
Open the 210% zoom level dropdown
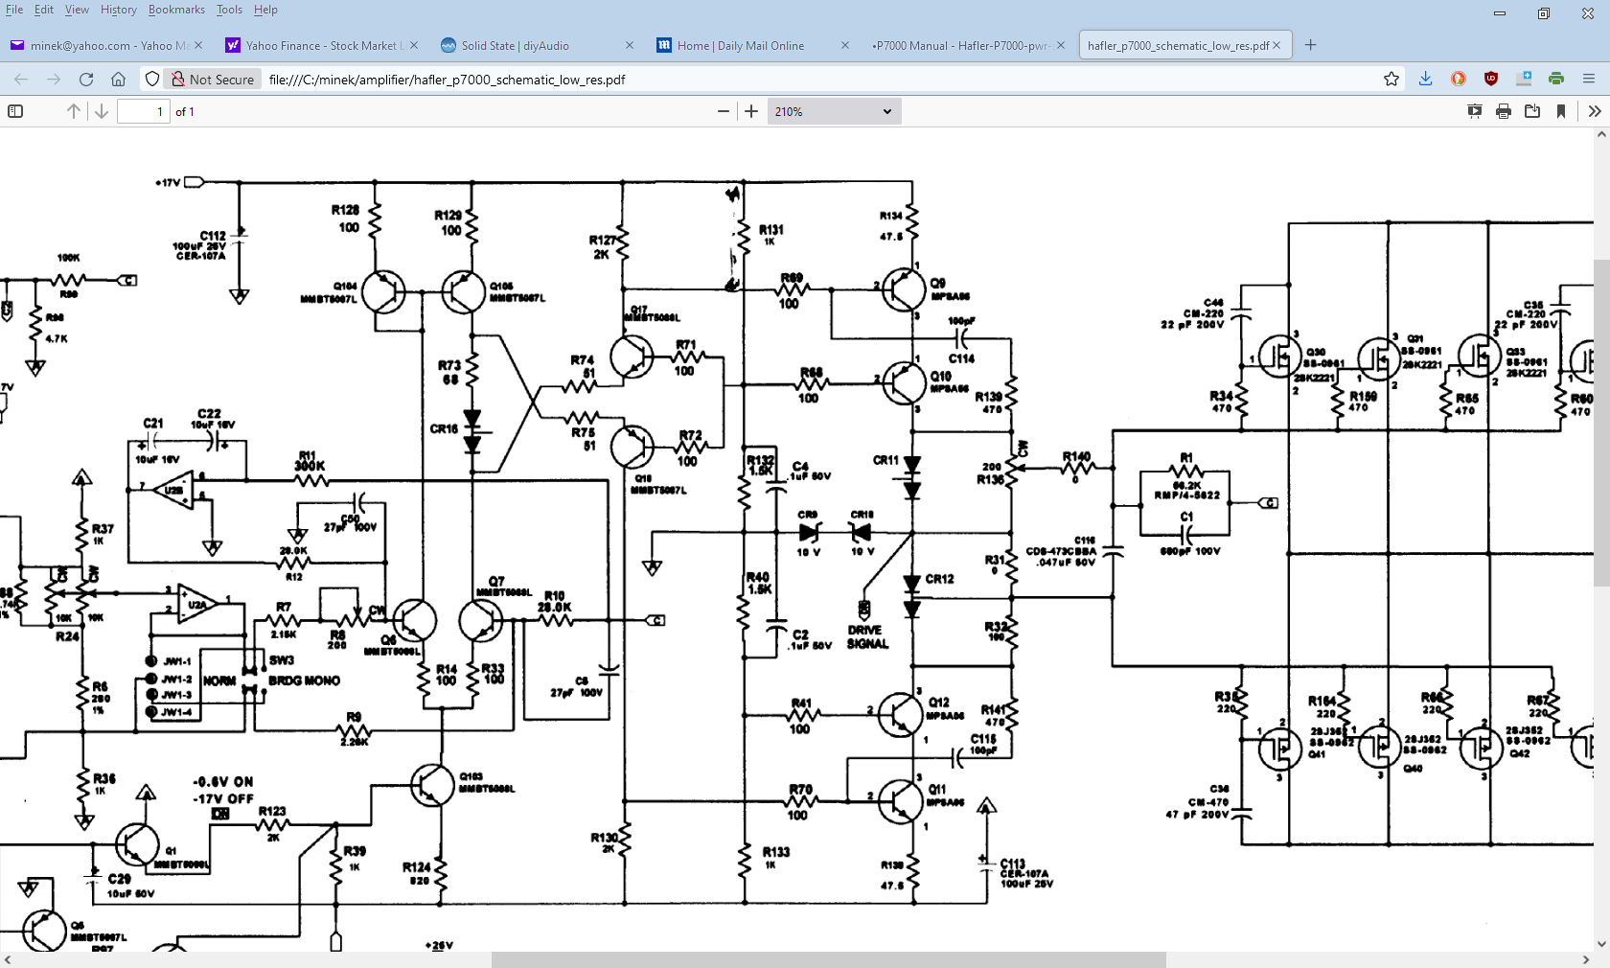point(834,111)
